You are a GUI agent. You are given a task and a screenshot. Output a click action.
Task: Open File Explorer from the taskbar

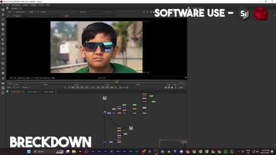click(x=74, y=152)
